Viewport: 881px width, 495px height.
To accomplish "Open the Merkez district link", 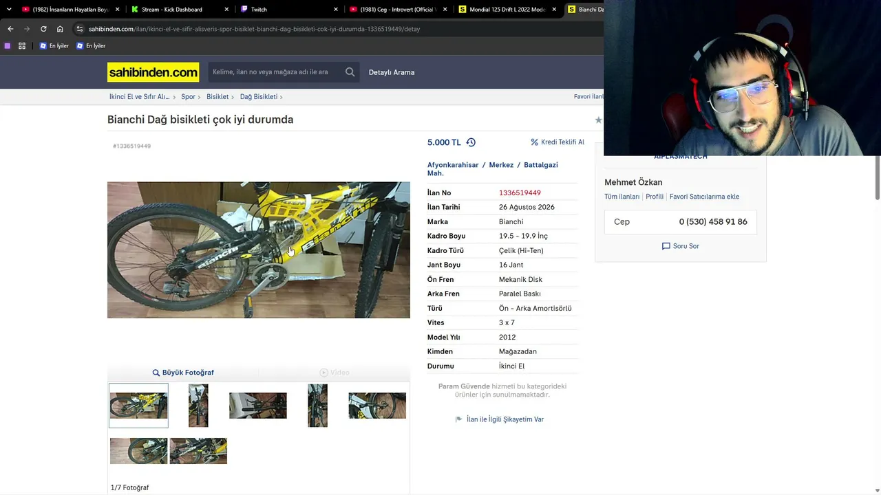I will (x=501, y=165).
